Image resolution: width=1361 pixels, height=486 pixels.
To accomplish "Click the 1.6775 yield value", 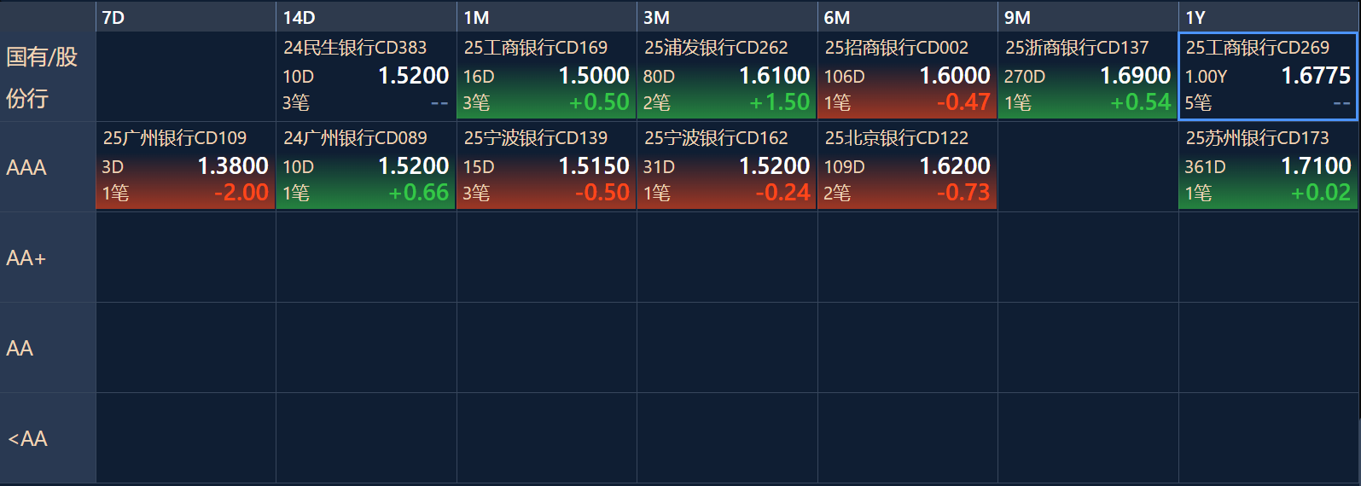I will point(1316,76).
